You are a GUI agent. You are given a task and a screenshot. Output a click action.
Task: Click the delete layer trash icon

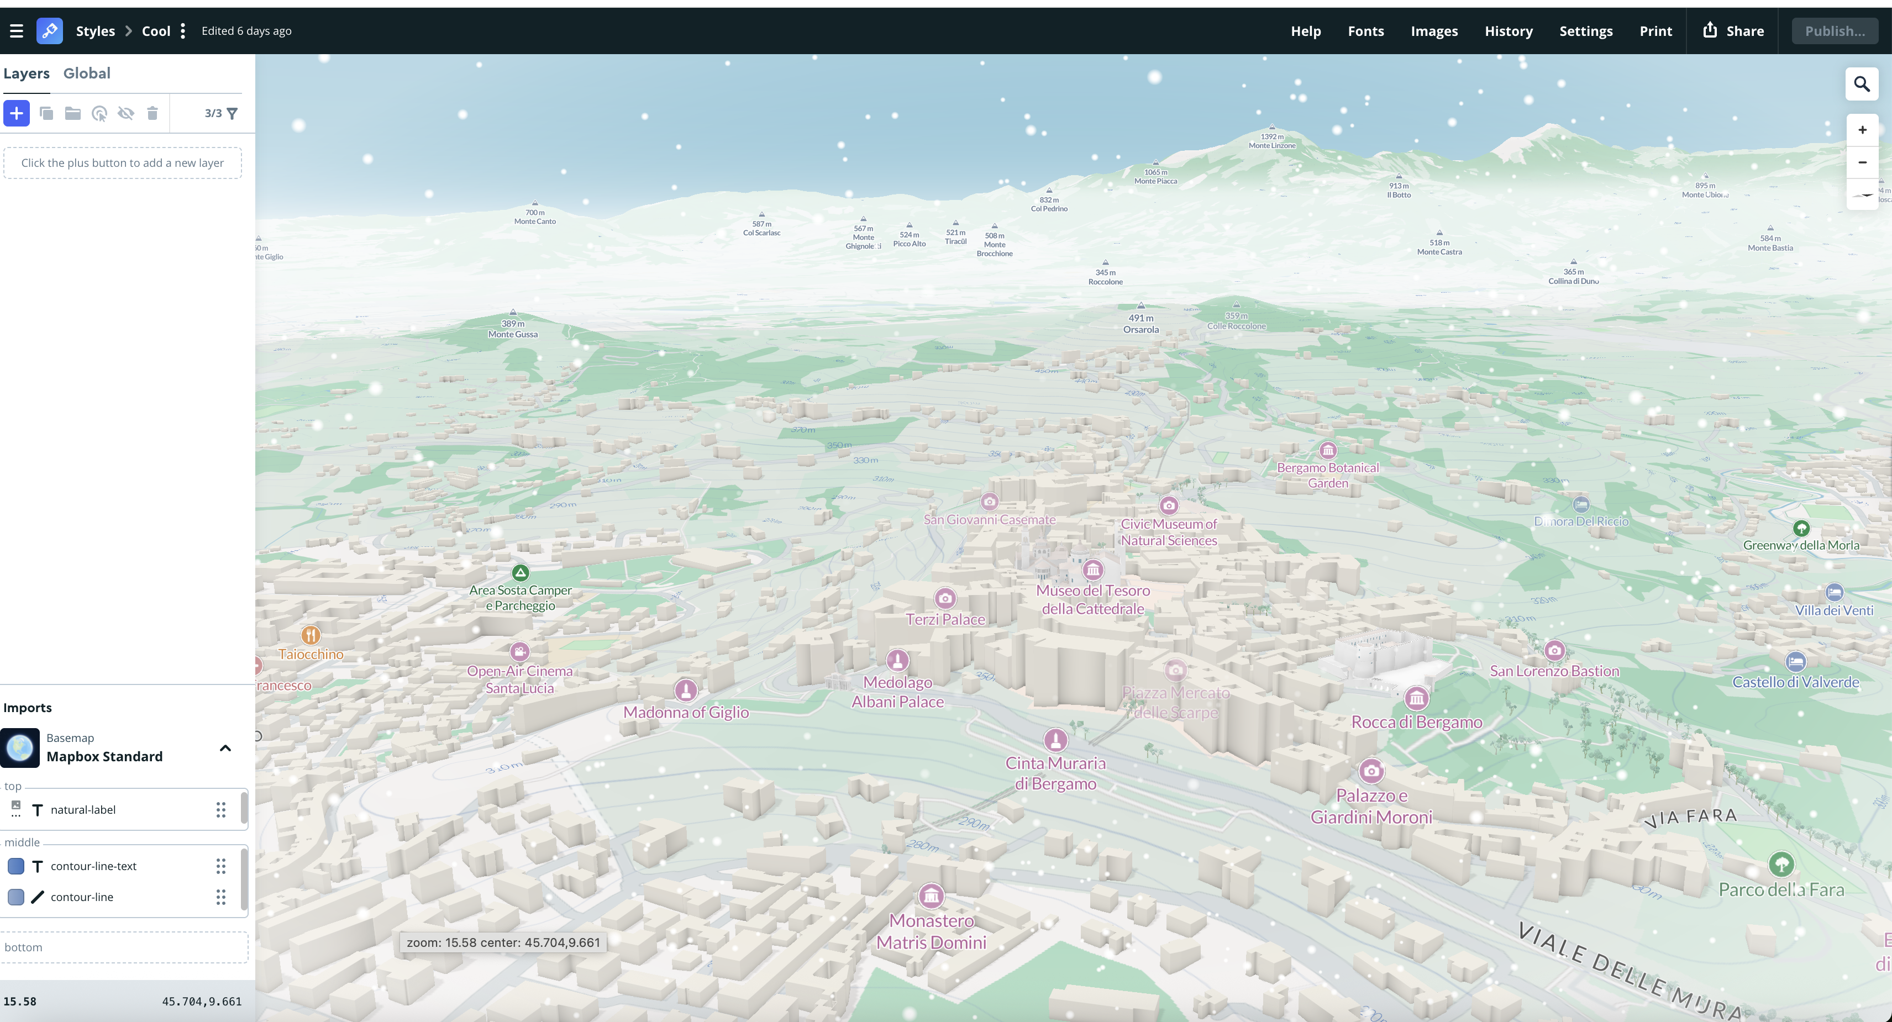(x=152, y=113)
